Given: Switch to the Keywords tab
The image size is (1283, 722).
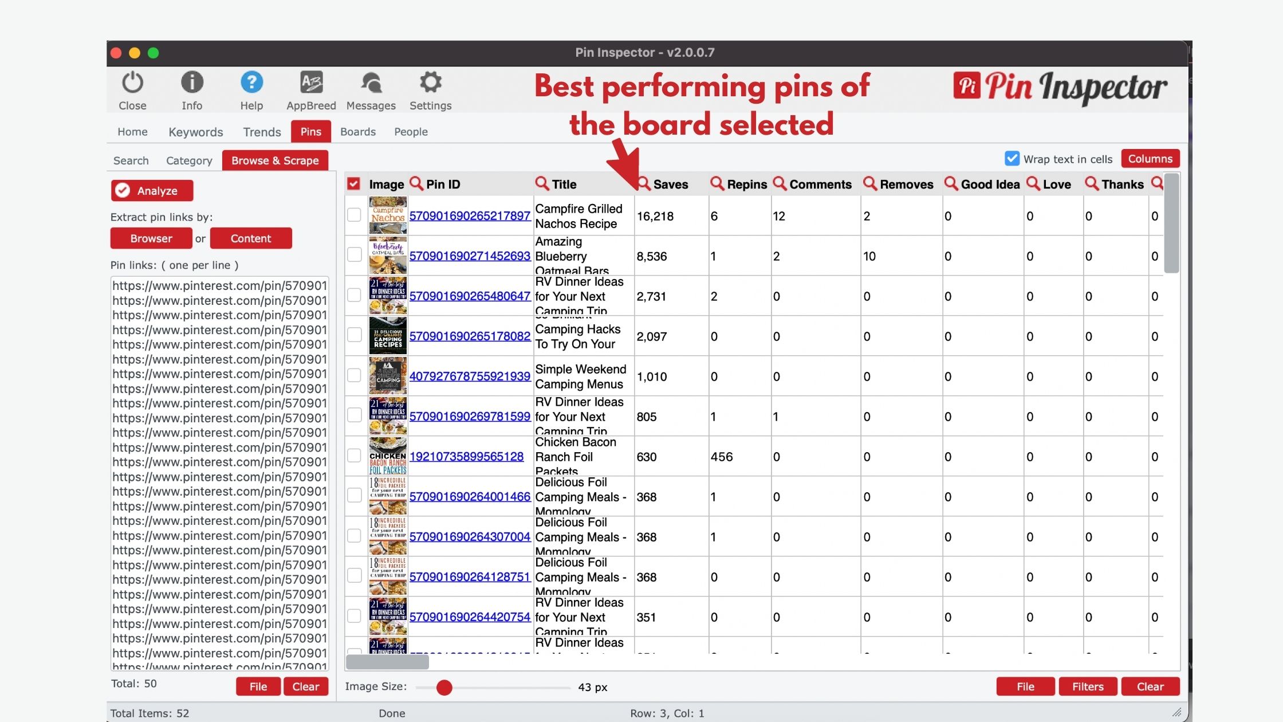Looking at the screenshot, I should (x=196, y=131).
